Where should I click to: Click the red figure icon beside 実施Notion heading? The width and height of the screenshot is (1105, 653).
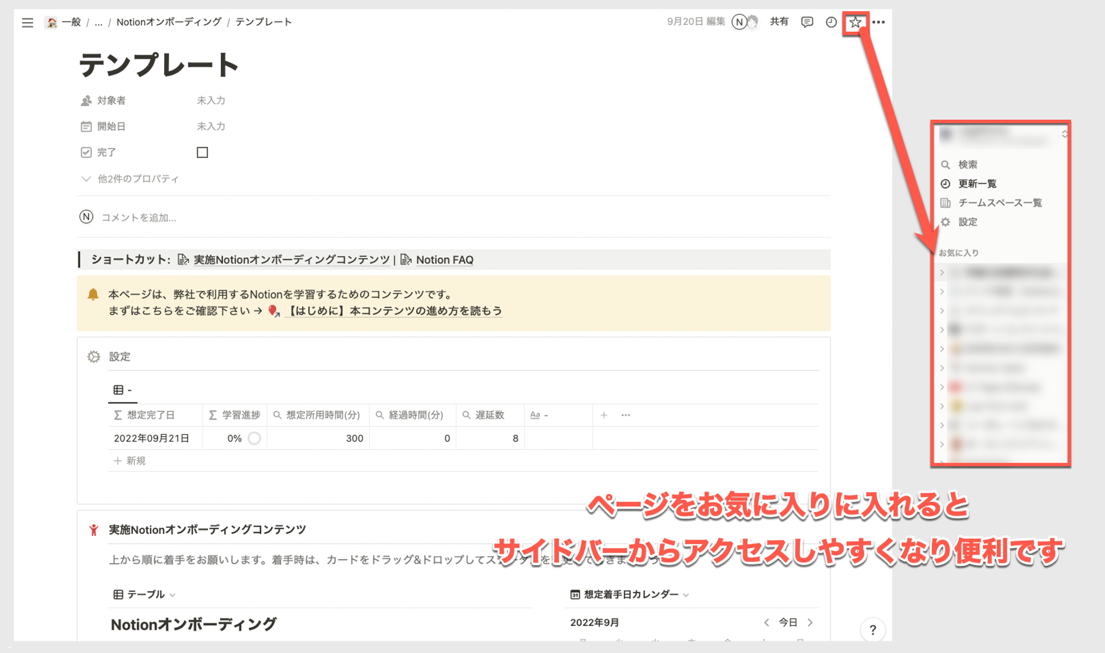pyautogui.click(x=93, y=530)
